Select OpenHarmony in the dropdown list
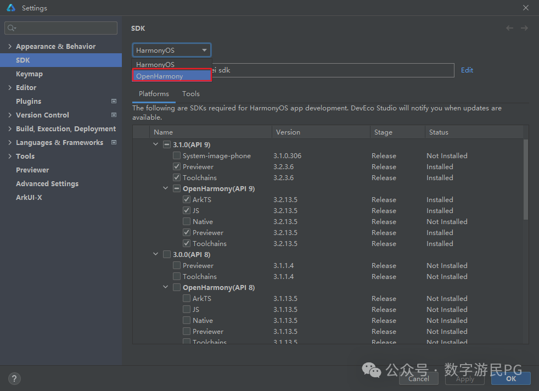 tap(172, 76)
